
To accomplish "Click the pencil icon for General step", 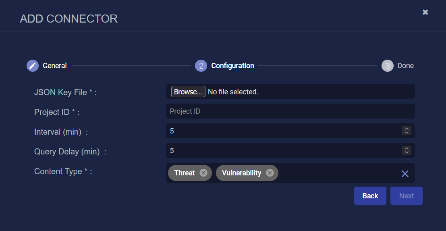I will (x=33, y=66).
